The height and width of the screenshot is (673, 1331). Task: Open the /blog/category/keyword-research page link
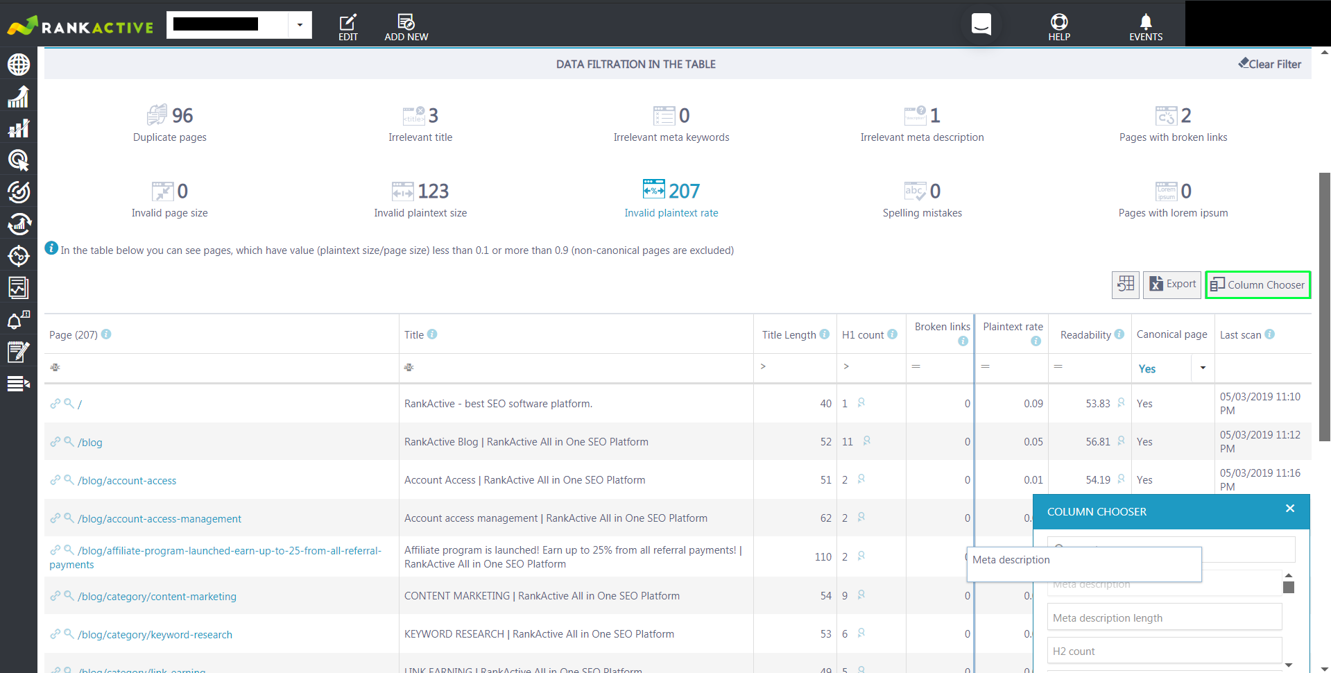(x=155, y=634)
